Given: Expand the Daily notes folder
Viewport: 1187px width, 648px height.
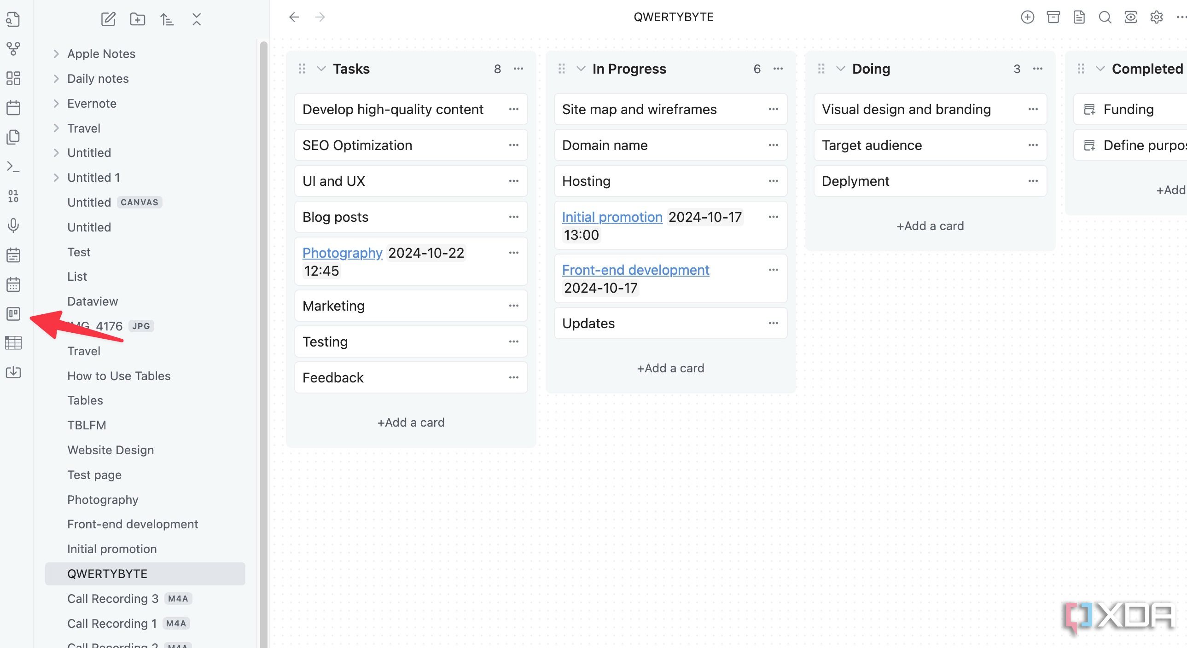Looking at the screenshot, I should (55, 78).
